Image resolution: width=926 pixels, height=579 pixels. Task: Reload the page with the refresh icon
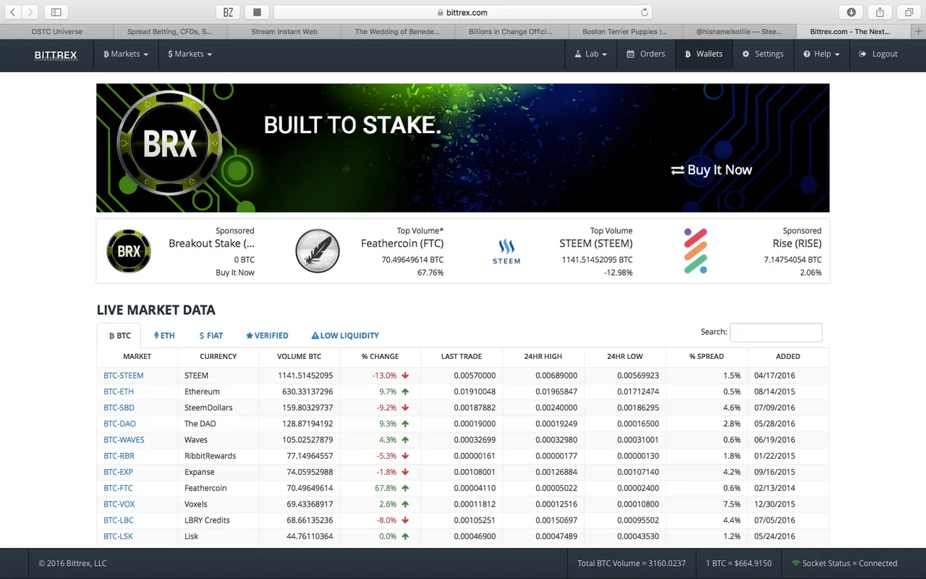click(x=645, y=12)
